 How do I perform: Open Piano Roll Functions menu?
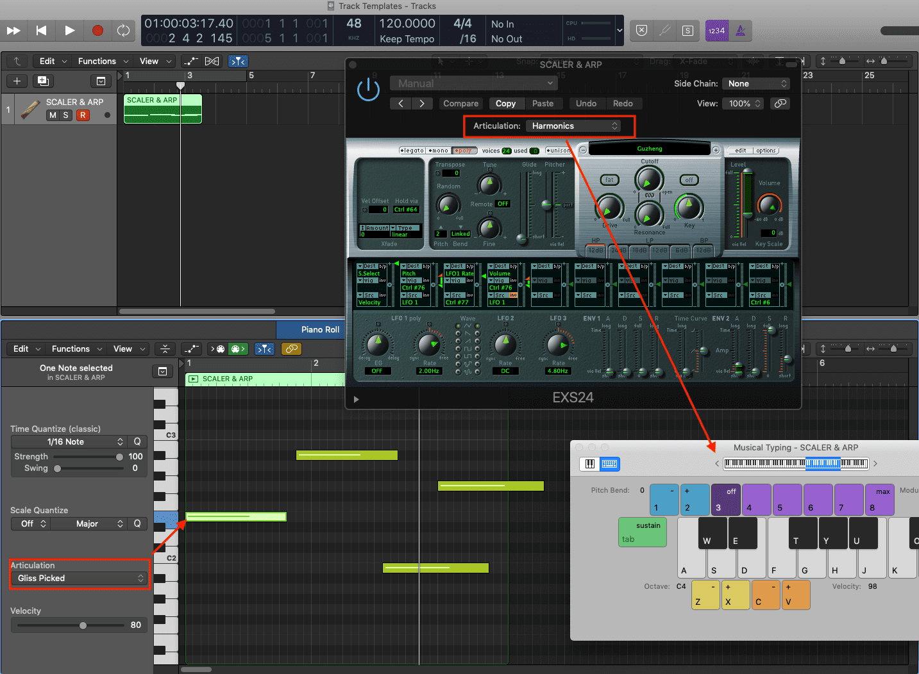click(x=76, y=349)
